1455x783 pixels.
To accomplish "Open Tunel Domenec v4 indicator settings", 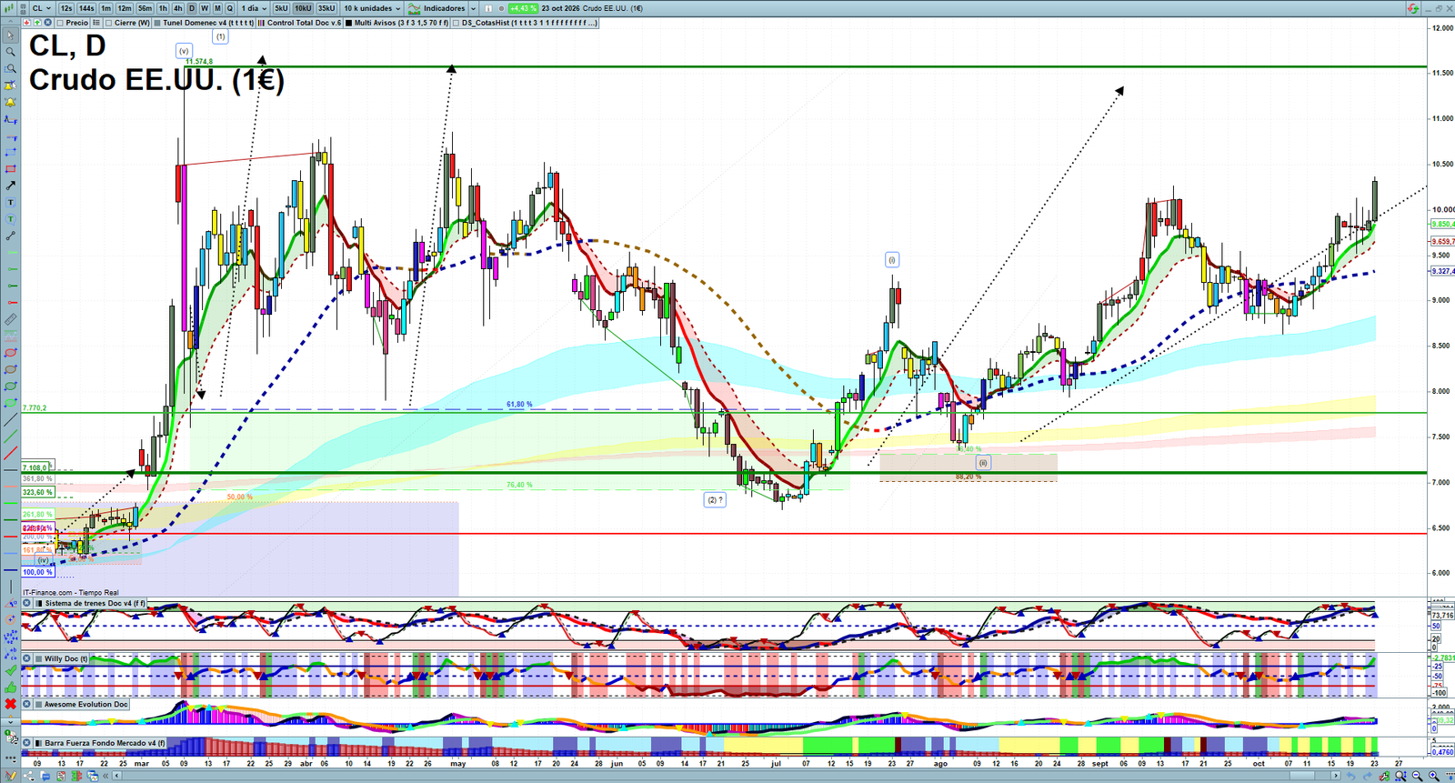I will coord(209,23).
